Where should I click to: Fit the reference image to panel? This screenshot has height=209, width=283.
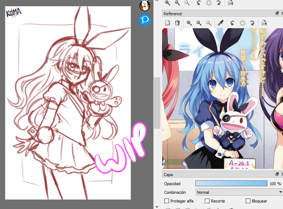[x=209, y=23]
